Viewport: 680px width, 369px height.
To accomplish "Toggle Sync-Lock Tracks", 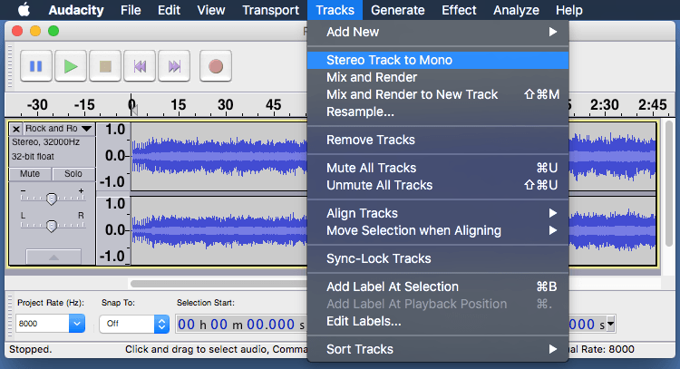I will tap(438, 259).
